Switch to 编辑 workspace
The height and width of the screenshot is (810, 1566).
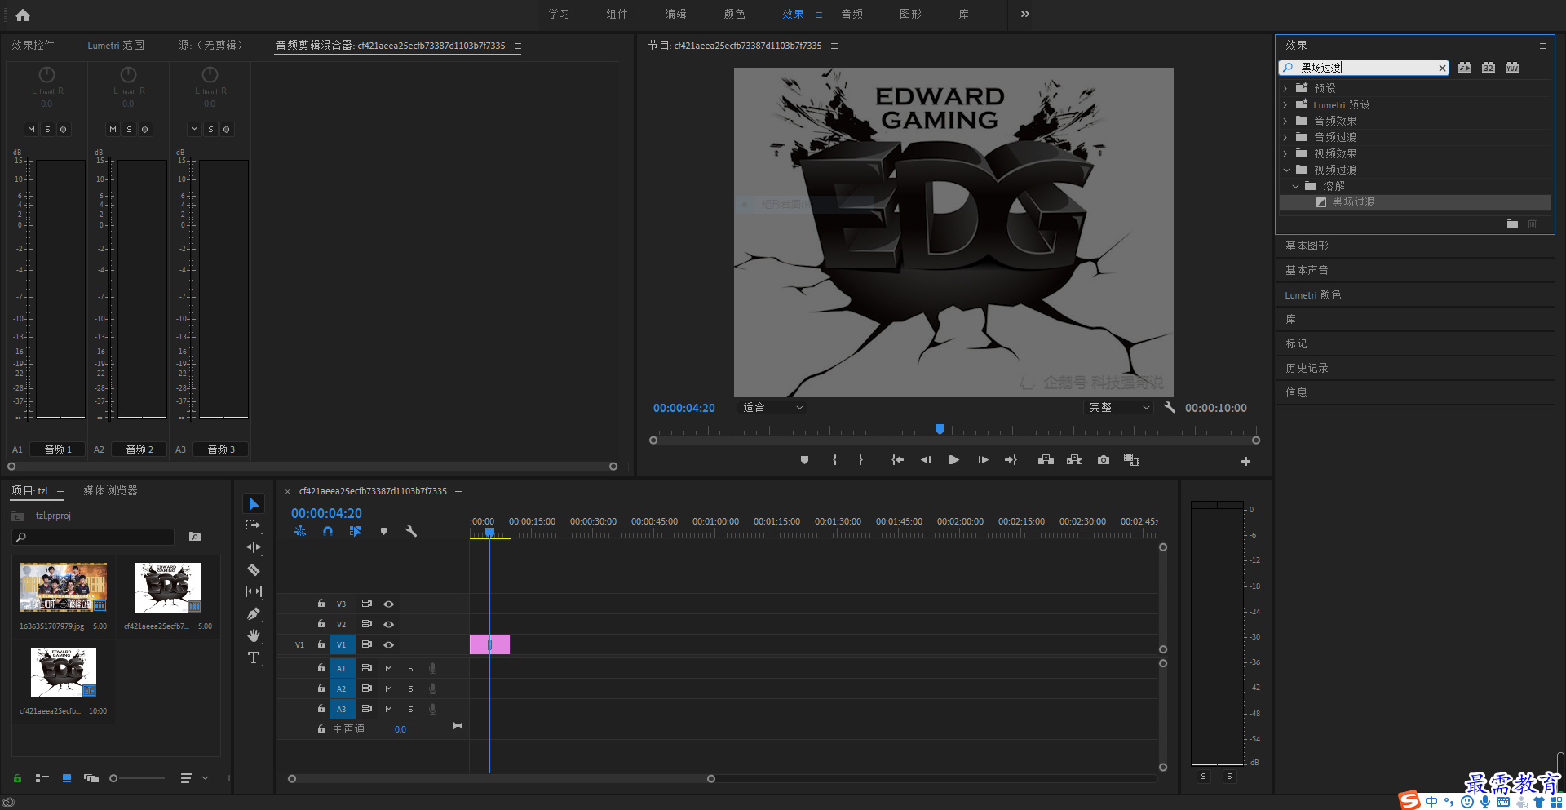[x=675, y=14]
